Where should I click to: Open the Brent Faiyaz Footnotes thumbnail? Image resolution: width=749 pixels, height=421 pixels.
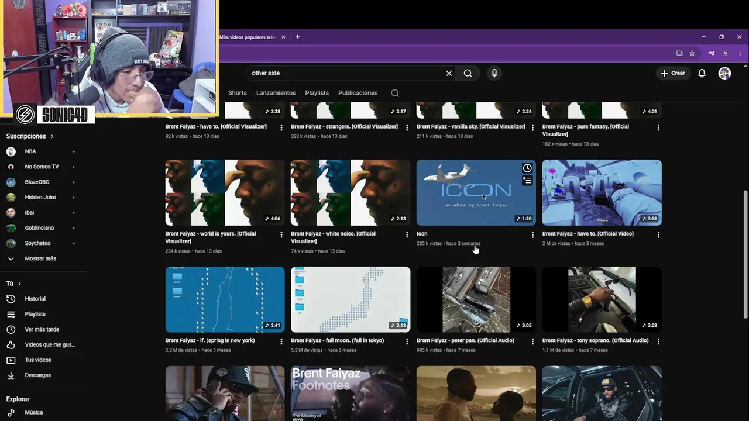pyautogui.click(x=351, y=394)
